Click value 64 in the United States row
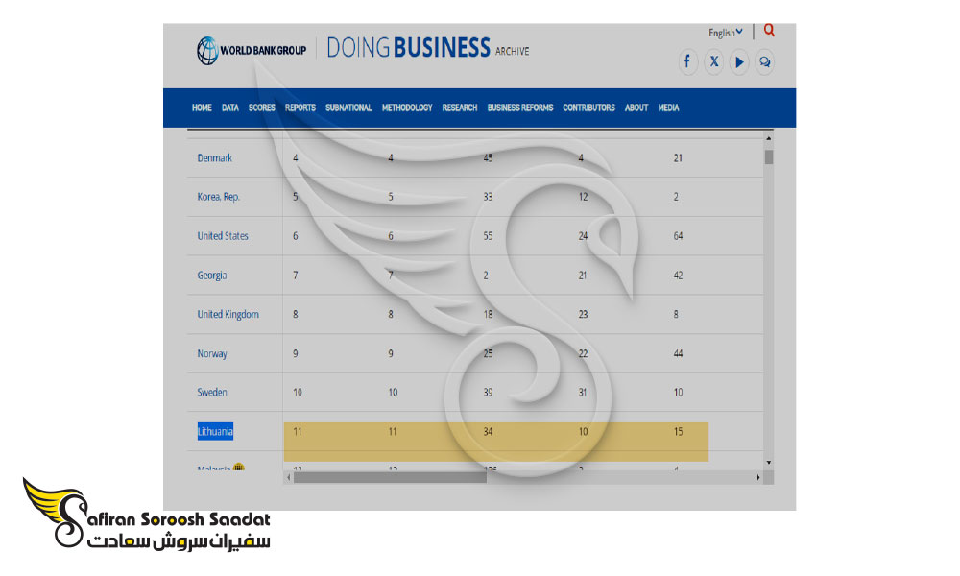The image size is (960, 576). [x=678, y=235]
